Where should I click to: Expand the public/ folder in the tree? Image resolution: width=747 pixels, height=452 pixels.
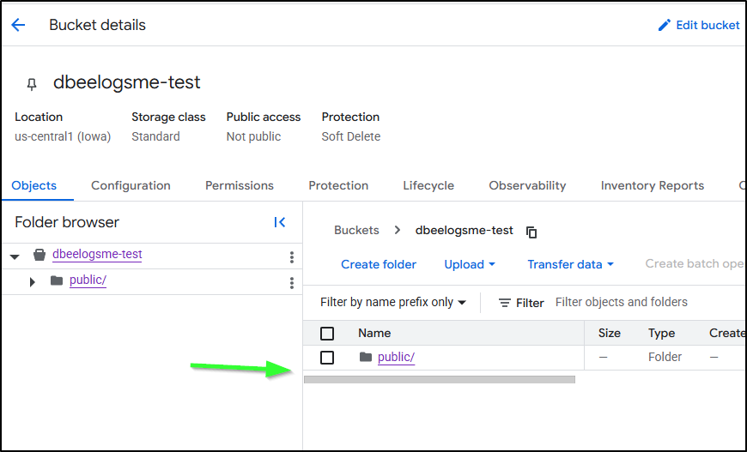click(x=33, y=282)
